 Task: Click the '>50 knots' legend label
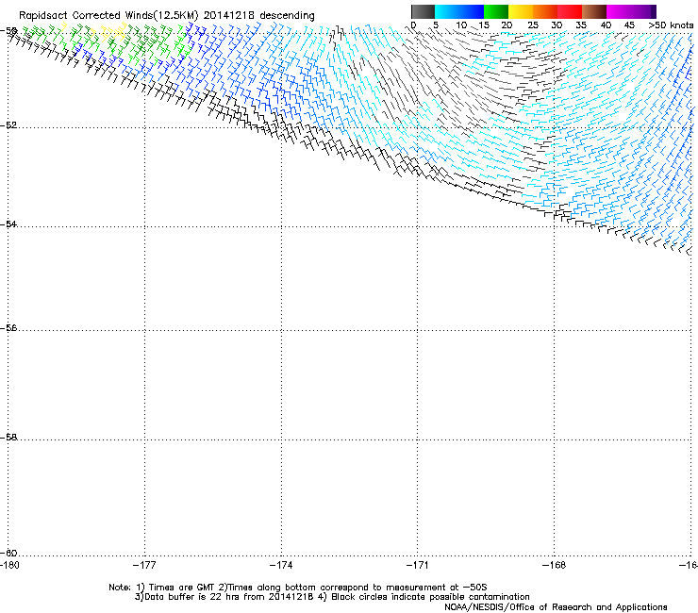pos(671,25)
